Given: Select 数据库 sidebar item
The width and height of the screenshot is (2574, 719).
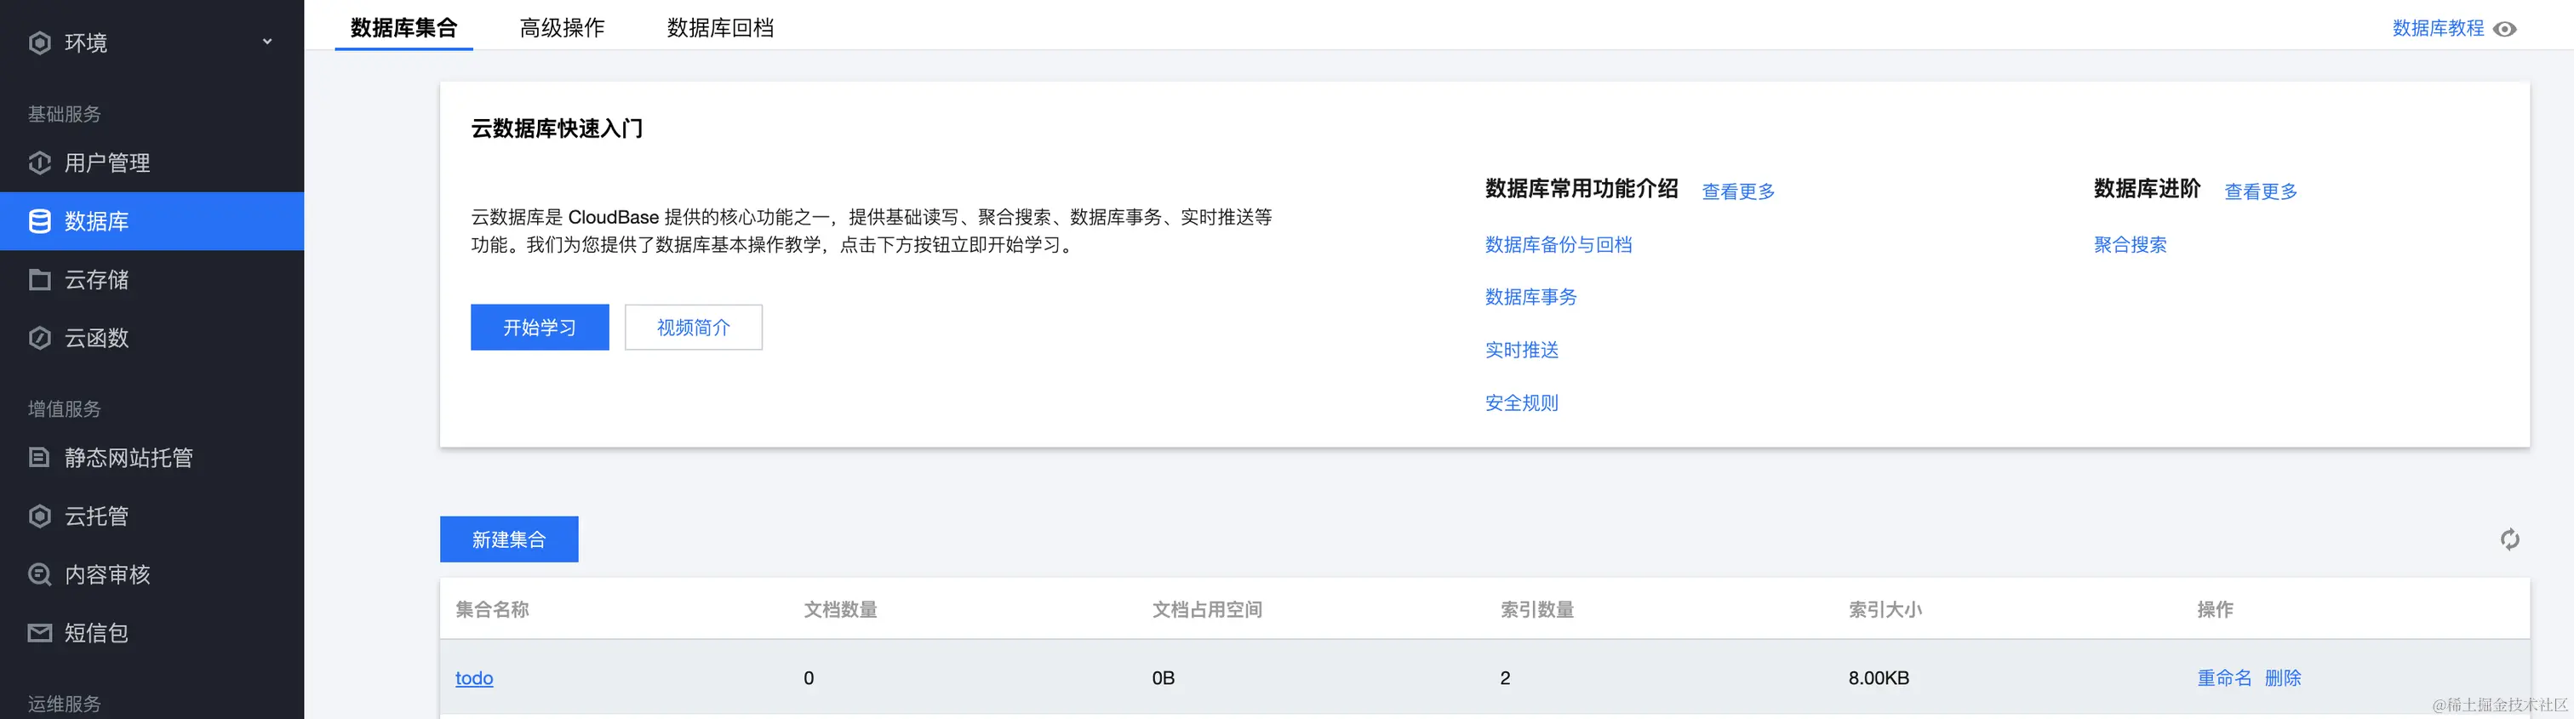Looking at the screenshot, I should (x=152, y=220).
